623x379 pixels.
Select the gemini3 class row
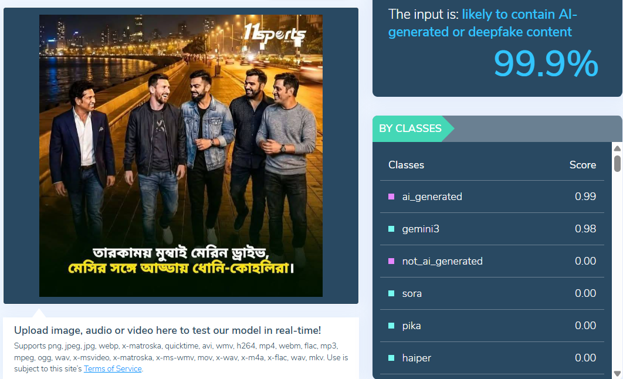pos(492,229)
